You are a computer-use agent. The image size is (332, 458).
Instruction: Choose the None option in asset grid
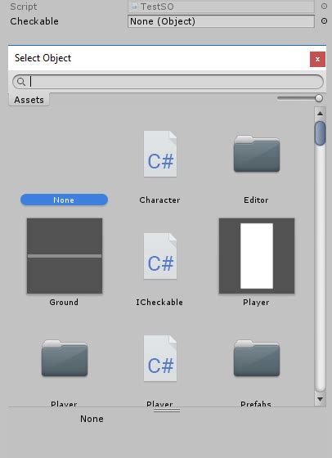pyautogui.click(x=64, y=200)
